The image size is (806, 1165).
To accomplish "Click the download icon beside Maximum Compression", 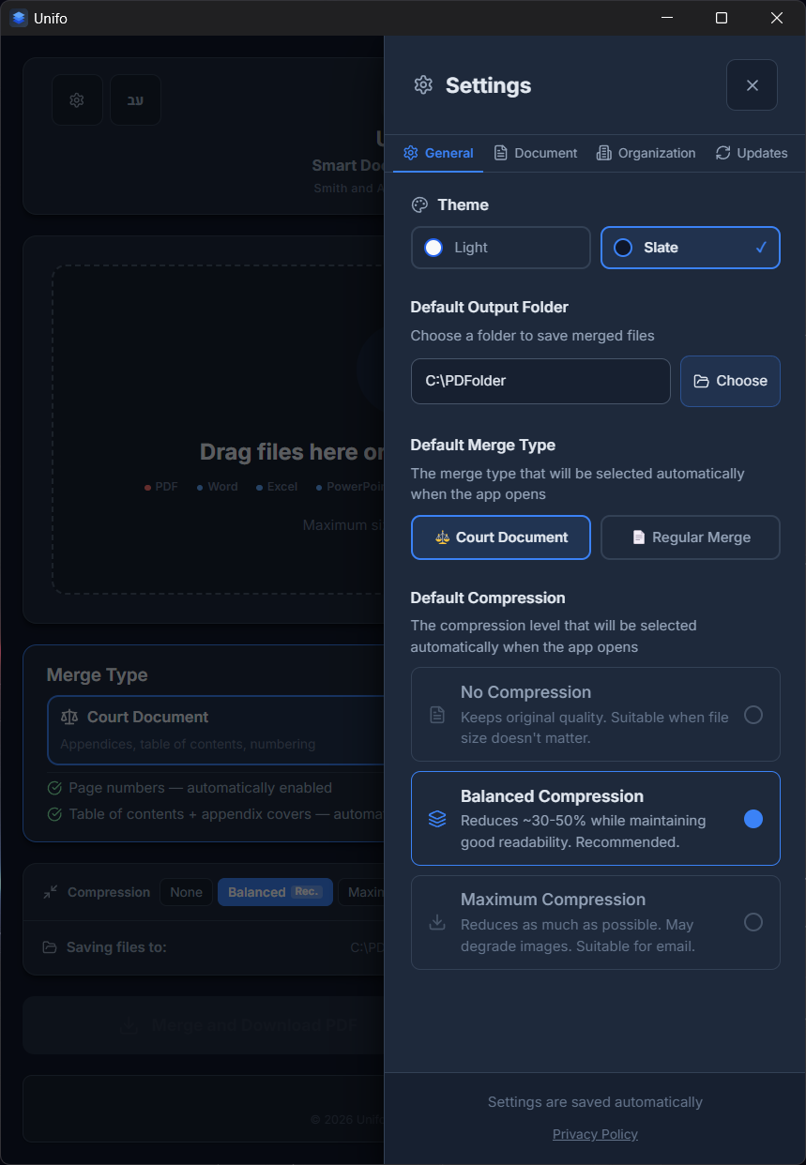I will click(x=436, y=922).
